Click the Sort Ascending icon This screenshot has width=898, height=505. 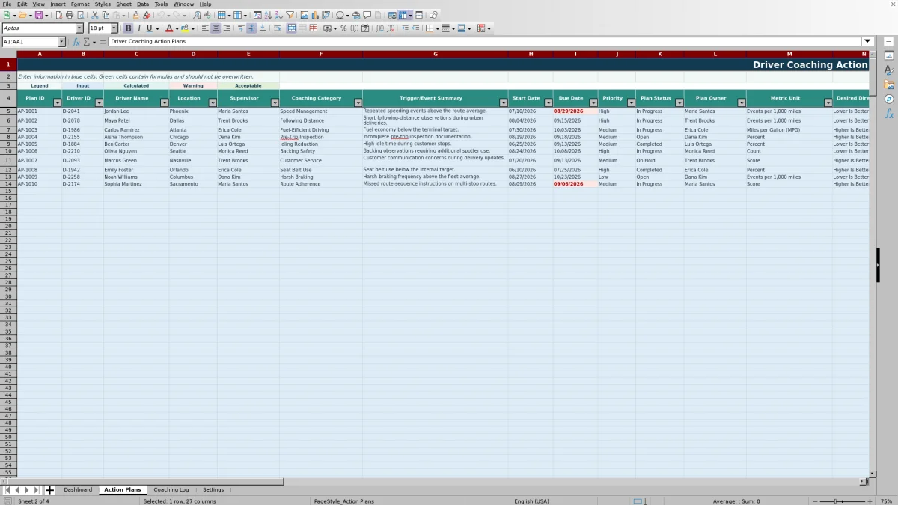coord(268,15)
